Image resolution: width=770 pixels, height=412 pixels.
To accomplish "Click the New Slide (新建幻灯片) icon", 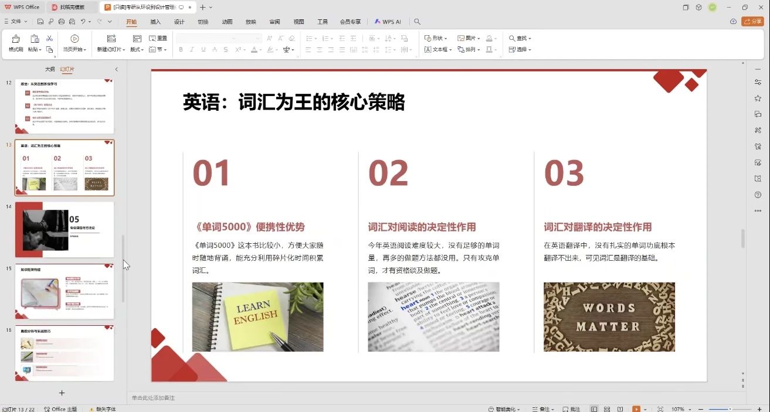I will (111, 39).
